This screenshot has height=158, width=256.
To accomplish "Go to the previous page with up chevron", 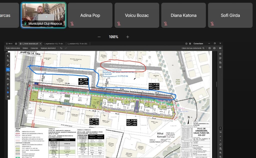I will point(220,136).
